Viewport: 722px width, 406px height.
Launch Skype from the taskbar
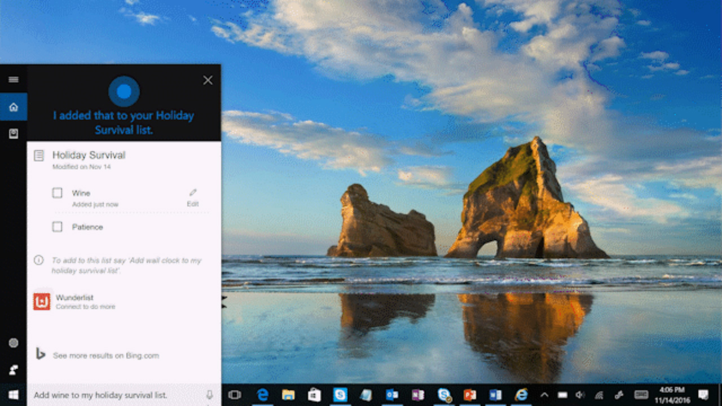tap(340, 395)
